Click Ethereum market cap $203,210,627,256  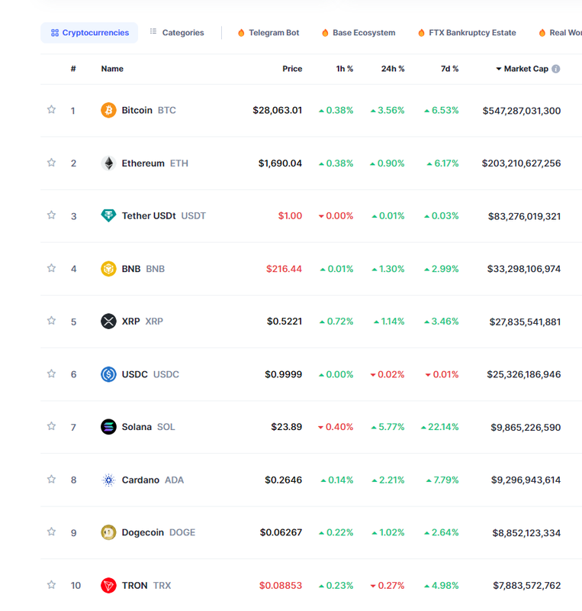[521, 163]
